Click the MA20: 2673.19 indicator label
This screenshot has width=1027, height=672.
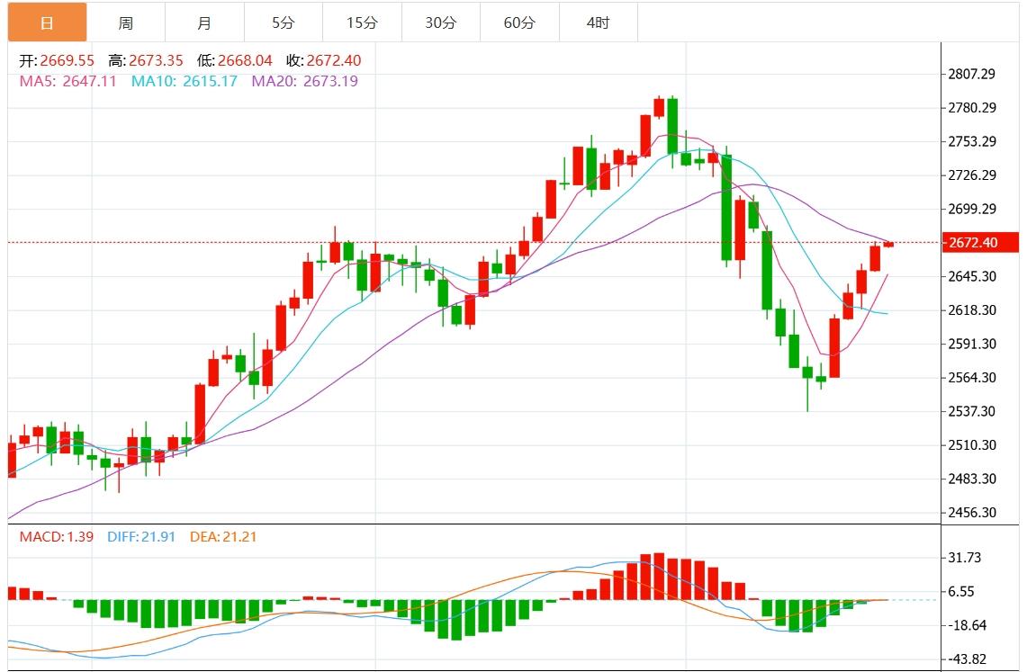(x=304, y=81)
